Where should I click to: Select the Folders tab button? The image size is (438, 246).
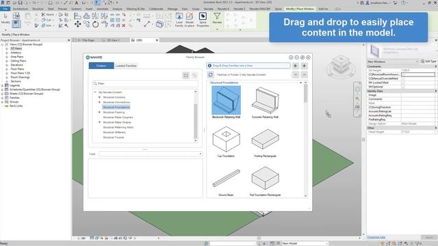(x=101, y=66)
